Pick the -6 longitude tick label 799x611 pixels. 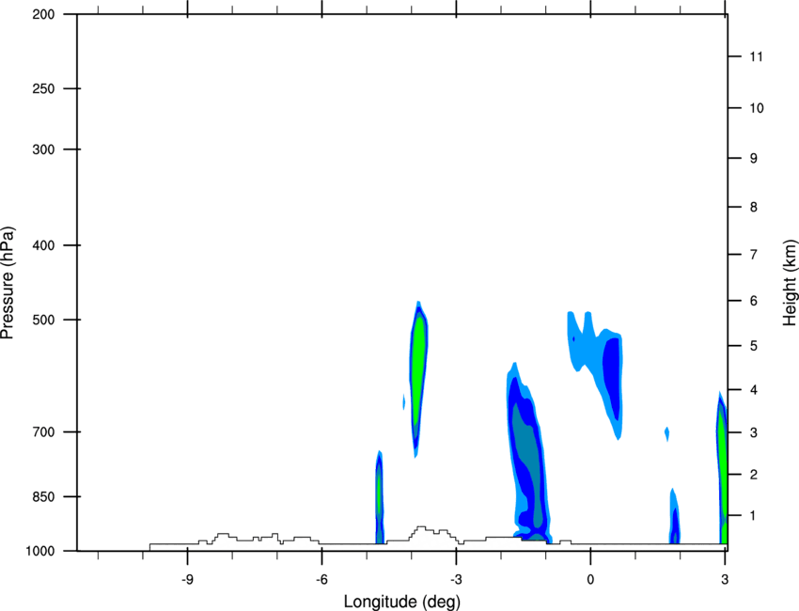click(321, 579)
